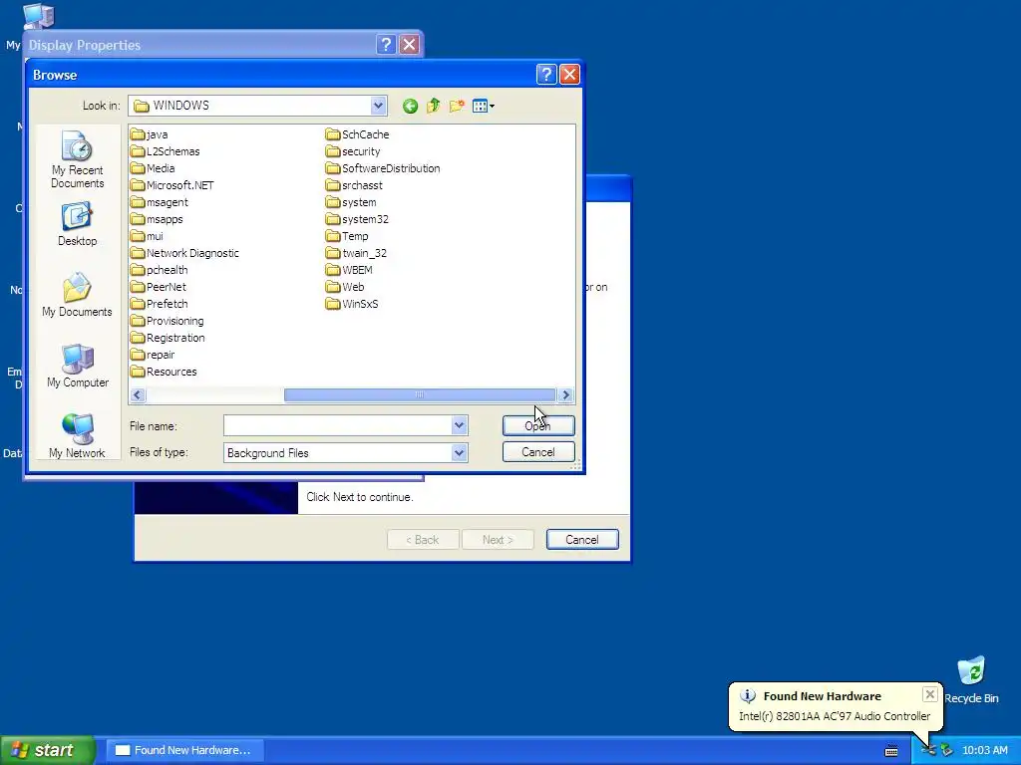
Task: Select the repair folder
Action: click(x=153, y=355)
